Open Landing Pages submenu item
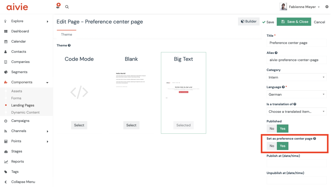This screenshot has height=187, width=331. [23, 105]
